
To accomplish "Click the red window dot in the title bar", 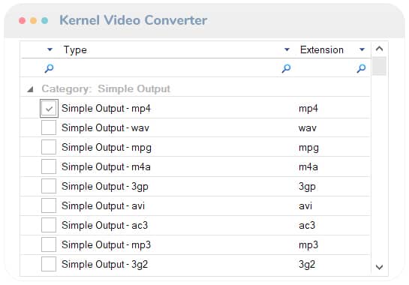I will [23, 20].
